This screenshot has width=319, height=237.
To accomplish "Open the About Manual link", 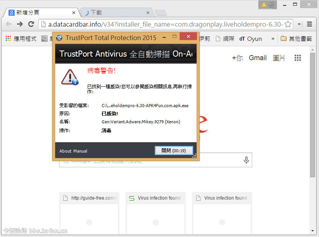I will [x=73, y=151].
